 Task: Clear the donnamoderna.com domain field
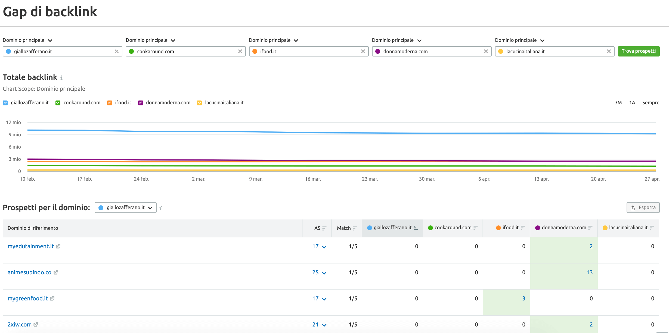click(486, 51)
